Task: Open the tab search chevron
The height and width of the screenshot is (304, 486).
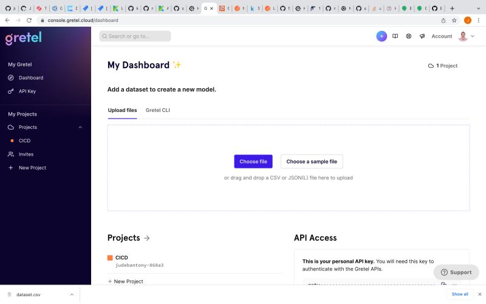Action: [478, 9]
